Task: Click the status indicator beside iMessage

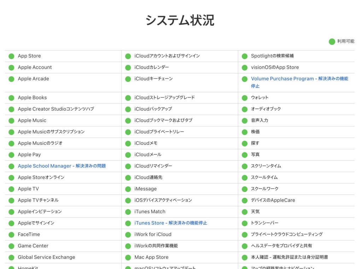Action: (128, 189)
